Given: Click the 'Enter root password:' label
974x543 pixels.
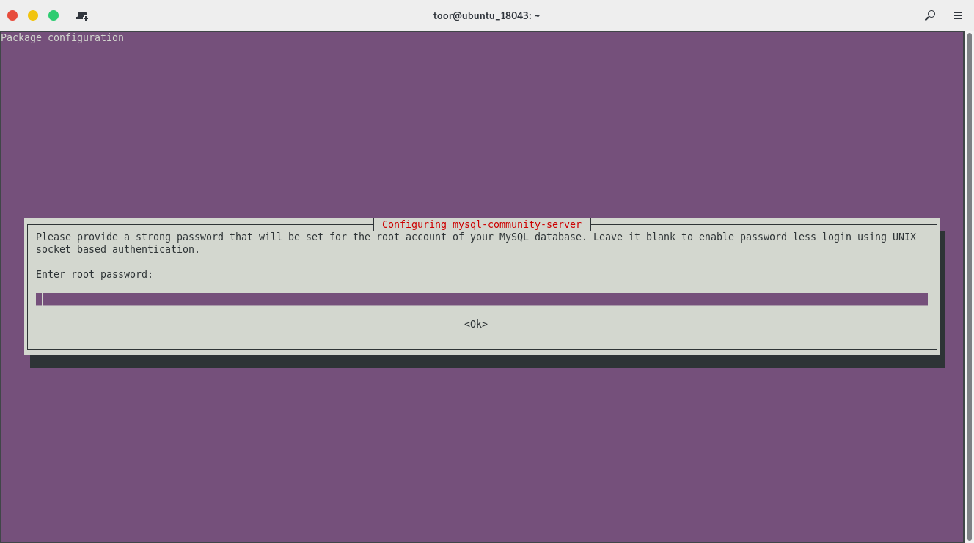Looking at the screenshot, I should pyautogui.click(x=95, y=275).
